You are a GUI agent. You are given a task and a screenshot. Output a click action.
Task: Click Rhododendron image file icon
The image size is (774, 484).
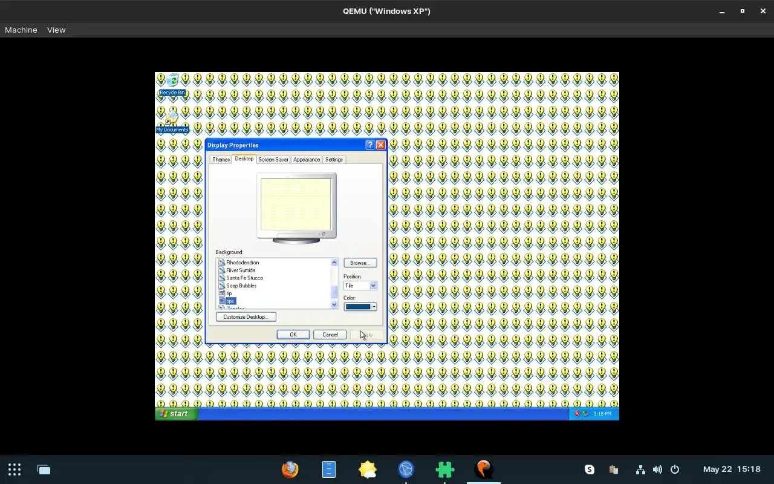click(x=221, y=263)
